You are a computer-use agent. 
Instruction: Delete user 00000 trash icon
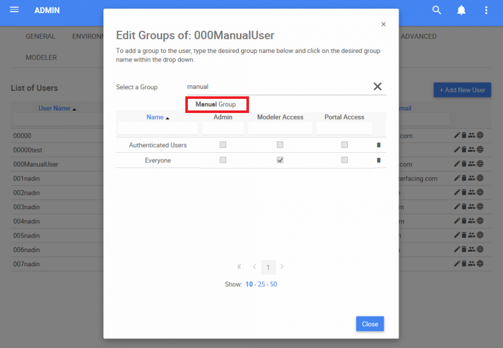464,135
